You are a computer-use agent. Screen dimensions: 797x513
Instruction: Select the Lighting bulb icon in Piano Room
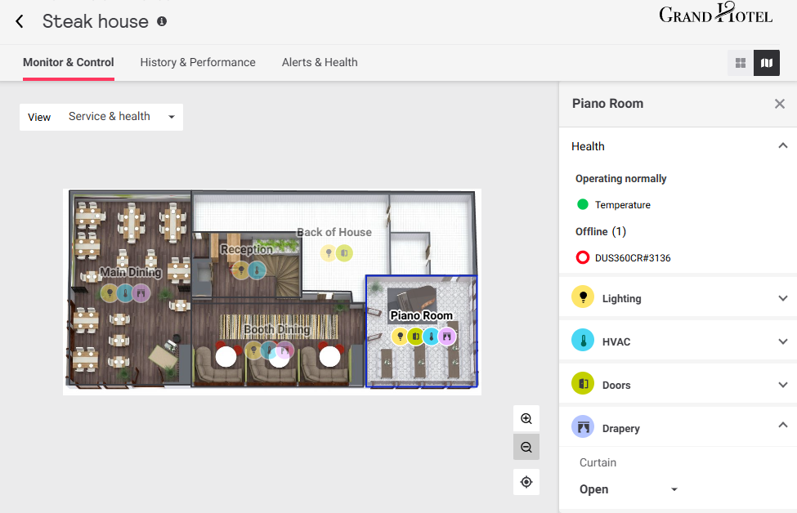click(400, 336)
